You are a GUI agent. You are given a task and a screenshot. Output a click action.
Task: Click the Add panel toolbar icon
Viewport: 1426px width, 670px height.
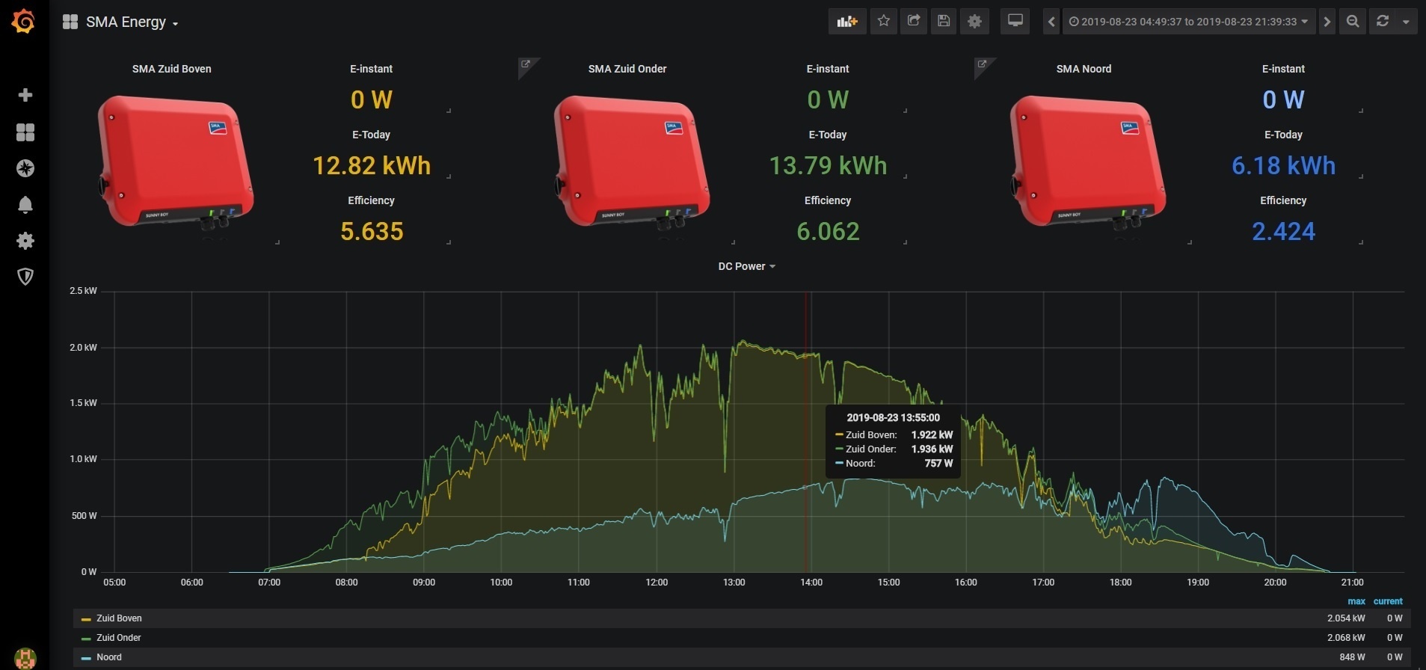pos(847,22)
